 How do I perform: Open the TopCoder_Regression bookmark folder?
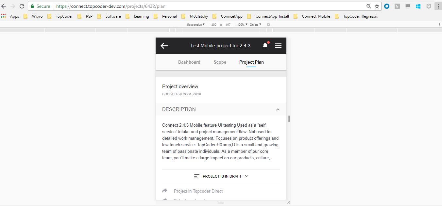coord(357,16)
